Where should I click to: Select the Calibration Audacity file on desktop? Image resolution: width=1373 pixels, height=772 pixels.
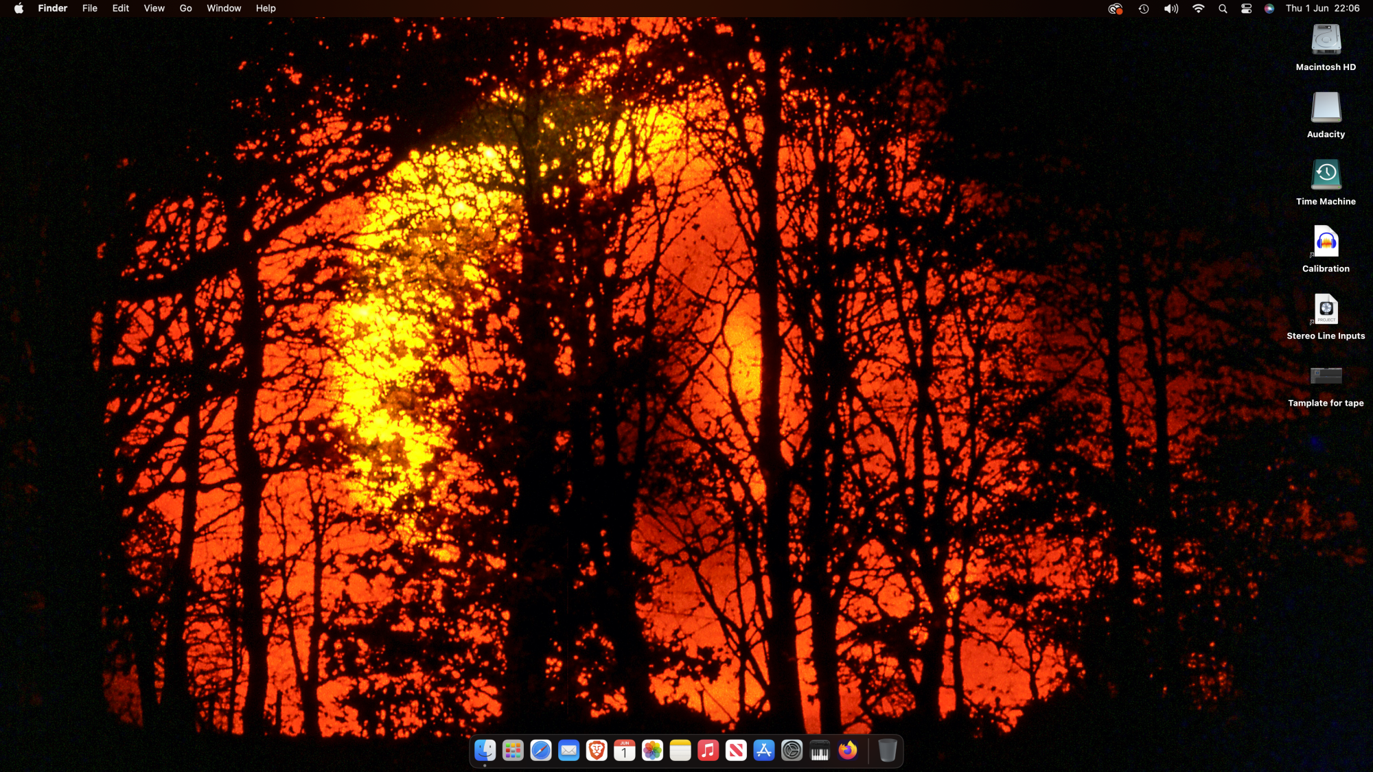[1326, 242]
